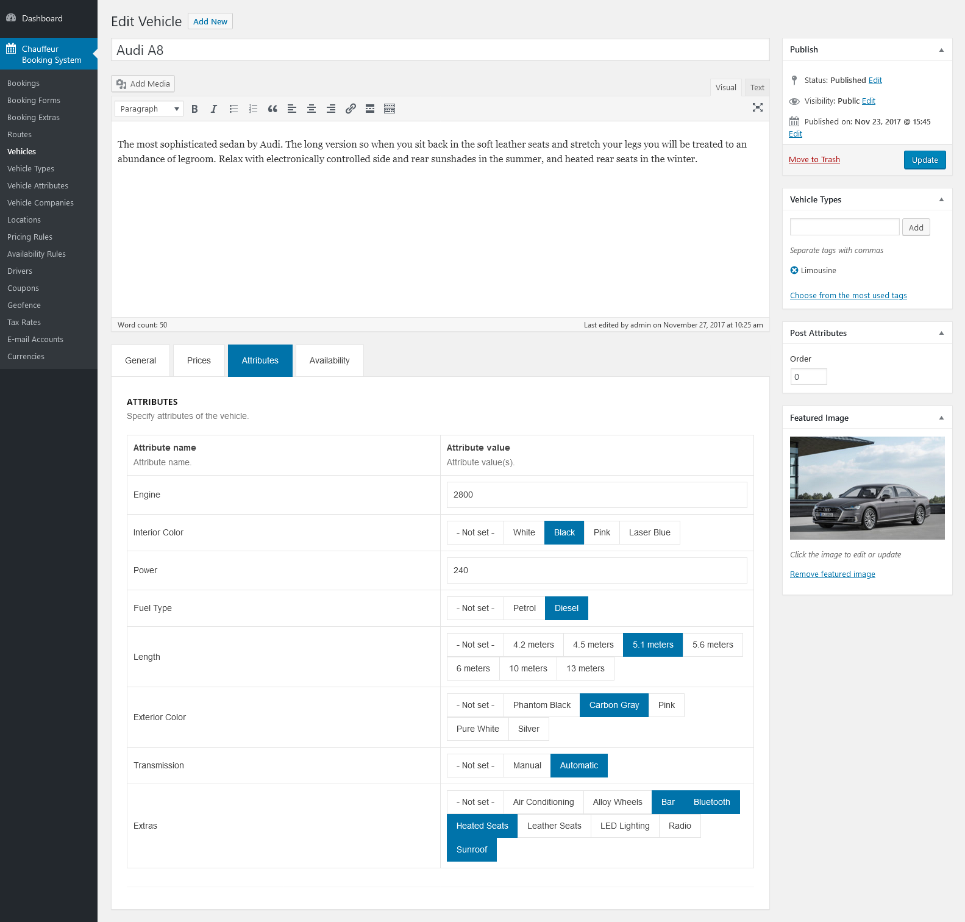Collapse the Publish panel

pos(941,50)
